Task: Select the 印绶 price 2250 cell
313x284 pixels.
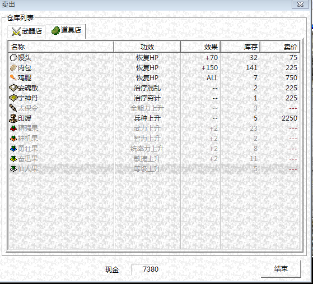Action: 289,118
